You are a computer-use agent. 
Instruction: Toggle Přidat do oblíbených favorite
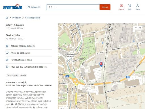[x=29, y=53]
